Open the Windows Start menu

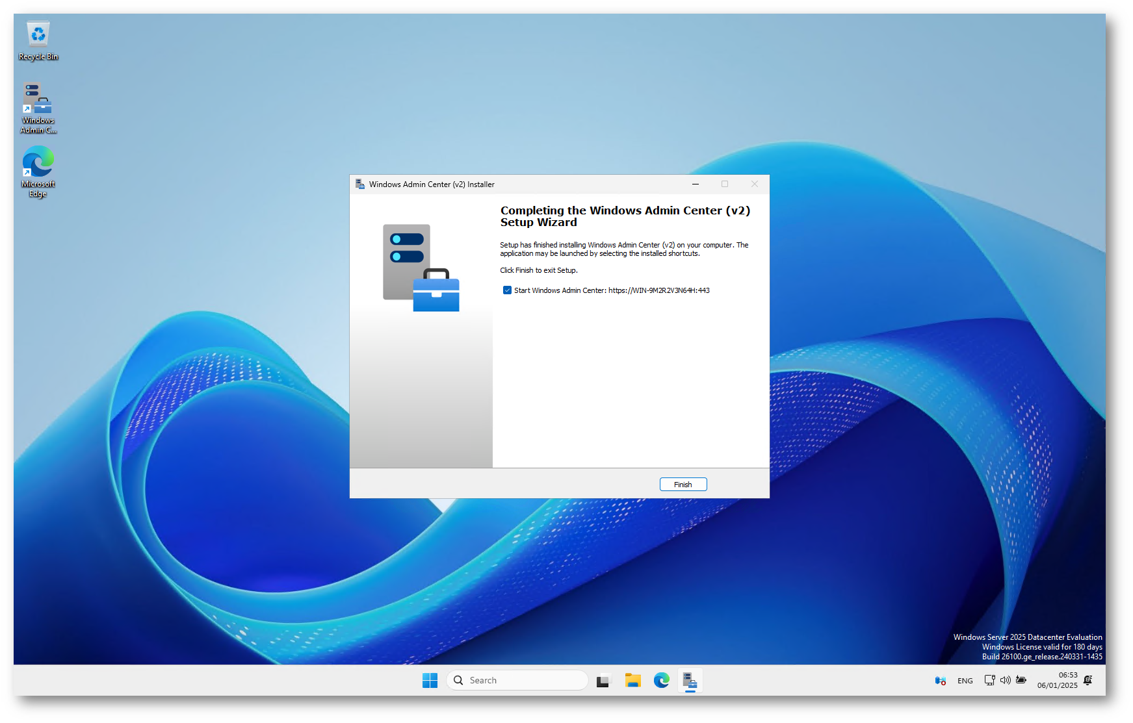(x=430, y=680)
